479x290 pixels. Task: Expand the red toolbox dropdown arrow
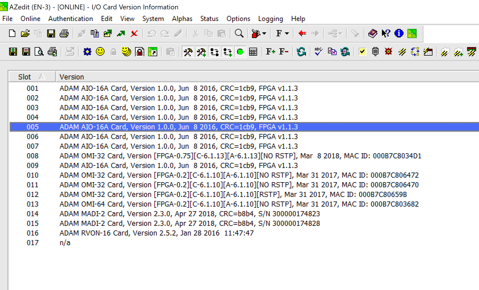tap(264, 33)
